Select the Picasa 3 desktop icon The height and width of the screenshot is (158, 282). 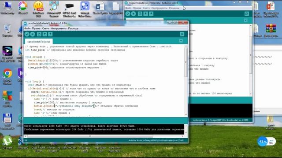[x=23, y=8]
